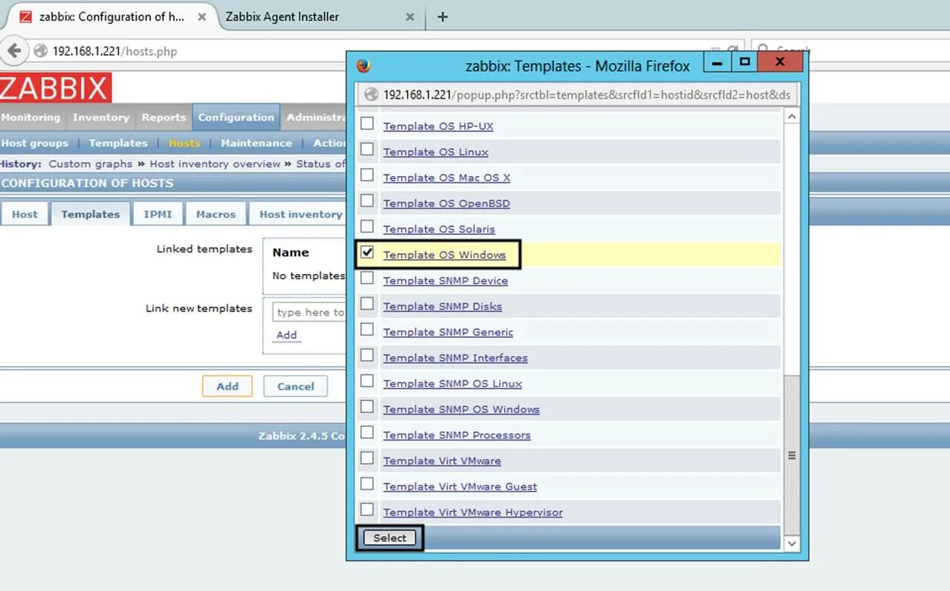
Task: Go to Maintenance submenu
Action: pyautogui.click(x=256, y=143)
